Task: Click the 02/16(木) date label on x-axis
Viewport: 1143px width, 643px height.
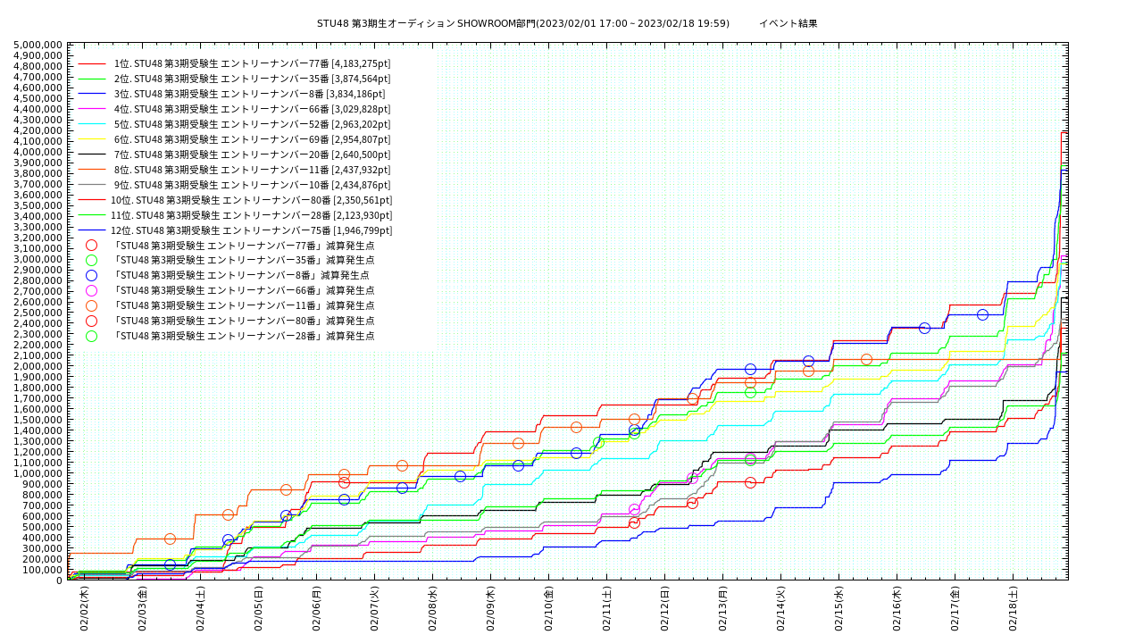Action: 897,608
